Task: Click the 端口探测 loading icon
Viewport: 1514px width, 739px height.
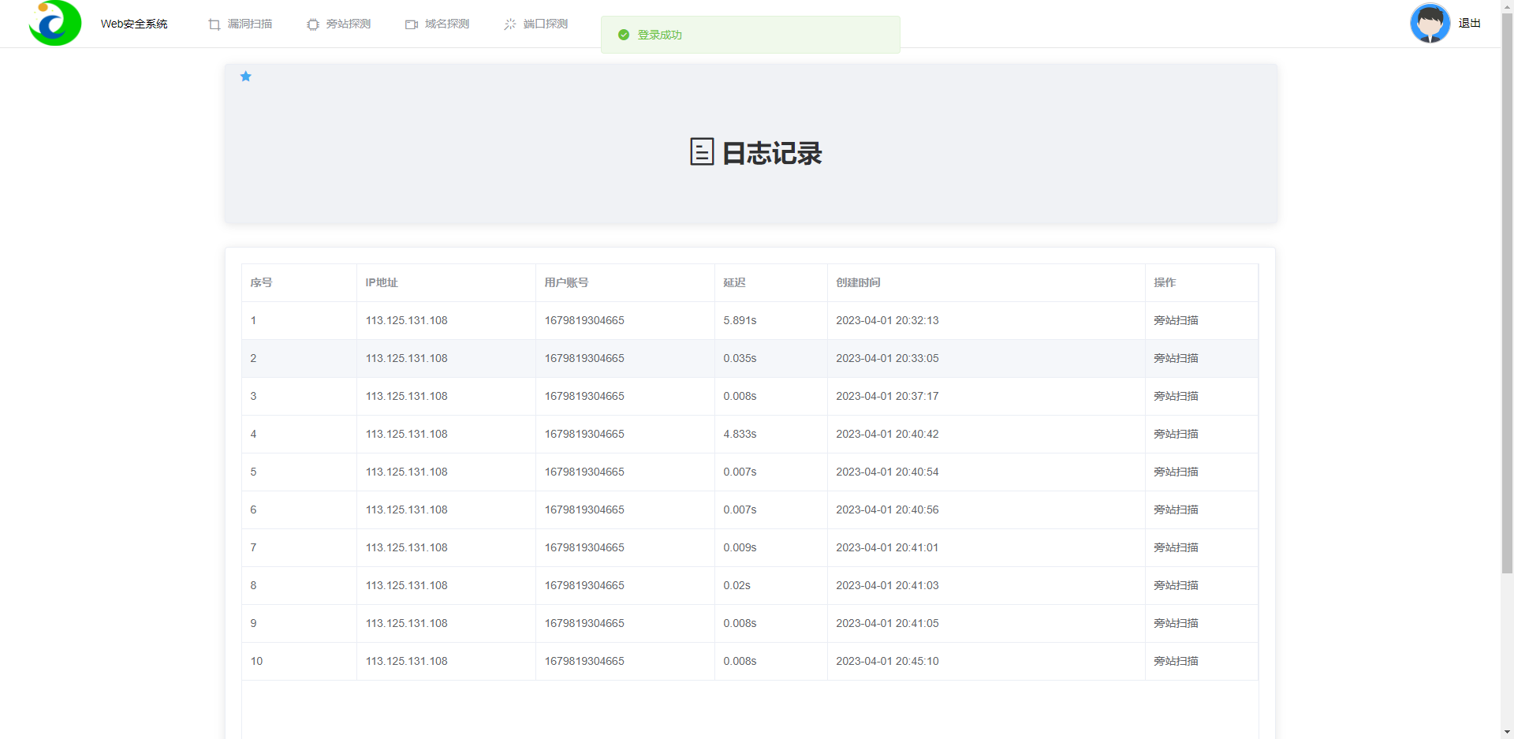Action: (510, 24)
